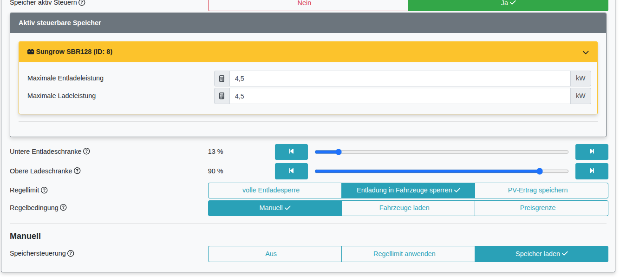
Task: Decrease Untere Entladeschranke with step-back button
Action: click(x=291, y=152)
